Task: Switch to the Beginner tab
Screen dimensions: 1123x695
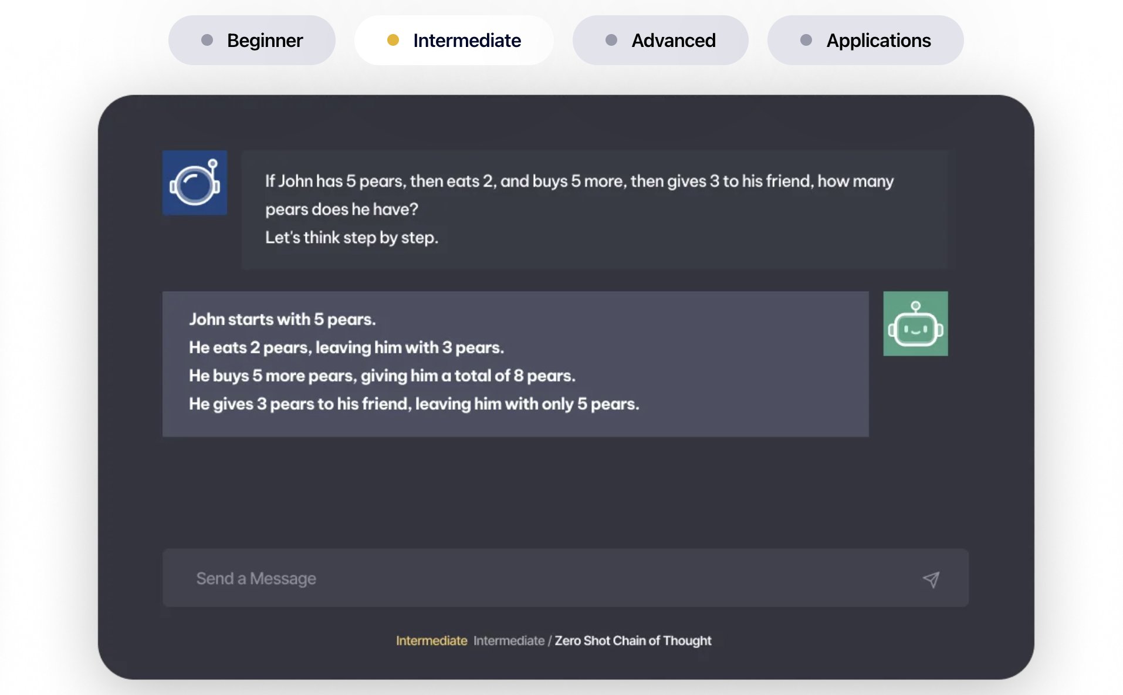Action: tap(252, 41)
